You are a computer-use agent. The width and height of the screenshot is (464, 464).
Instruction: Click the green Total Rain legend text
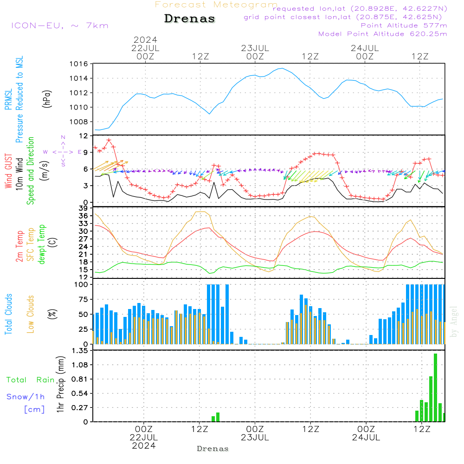coord(30,380)
